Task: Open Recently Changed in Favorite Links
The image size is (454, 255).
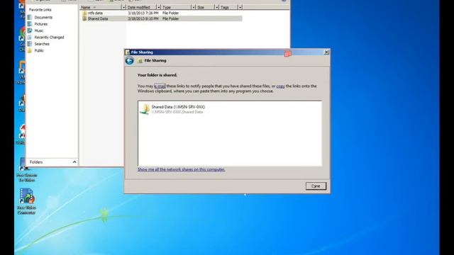Action: (49, 38)
